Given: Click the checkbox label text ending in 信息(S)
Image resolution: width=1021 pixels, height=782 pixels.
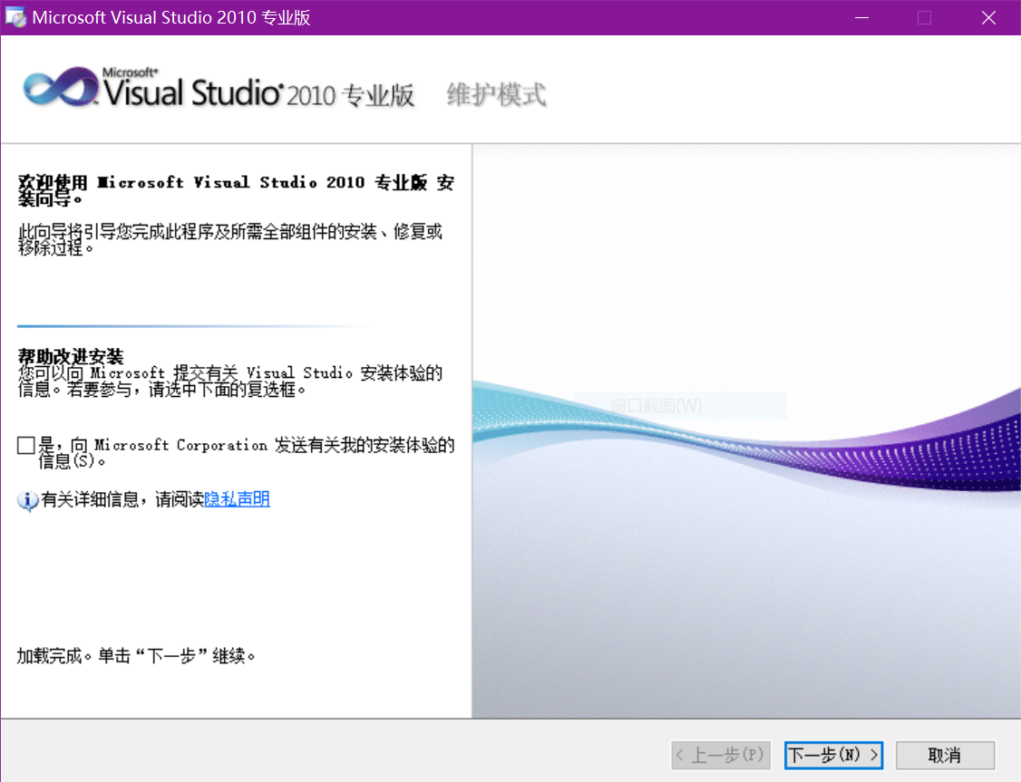Looking at the screenshot, I should tap(245, 452).
